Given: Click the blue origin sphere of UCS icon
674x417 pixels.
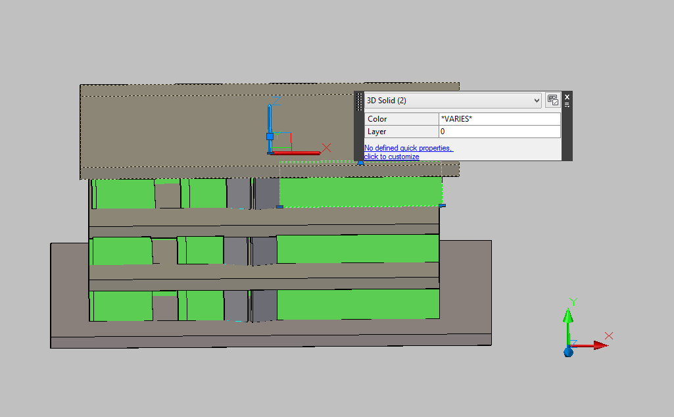Looking at the screenshot, I should tap(569, 352).
